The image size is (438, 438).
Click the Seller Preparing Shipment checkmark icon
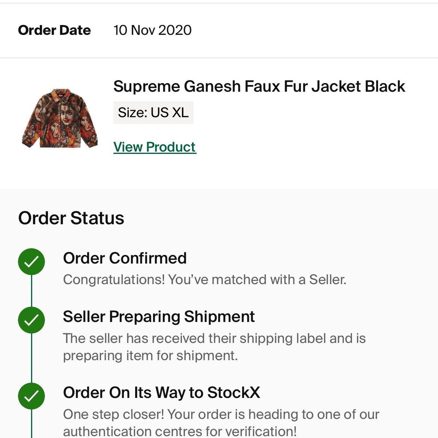[31, 320]
